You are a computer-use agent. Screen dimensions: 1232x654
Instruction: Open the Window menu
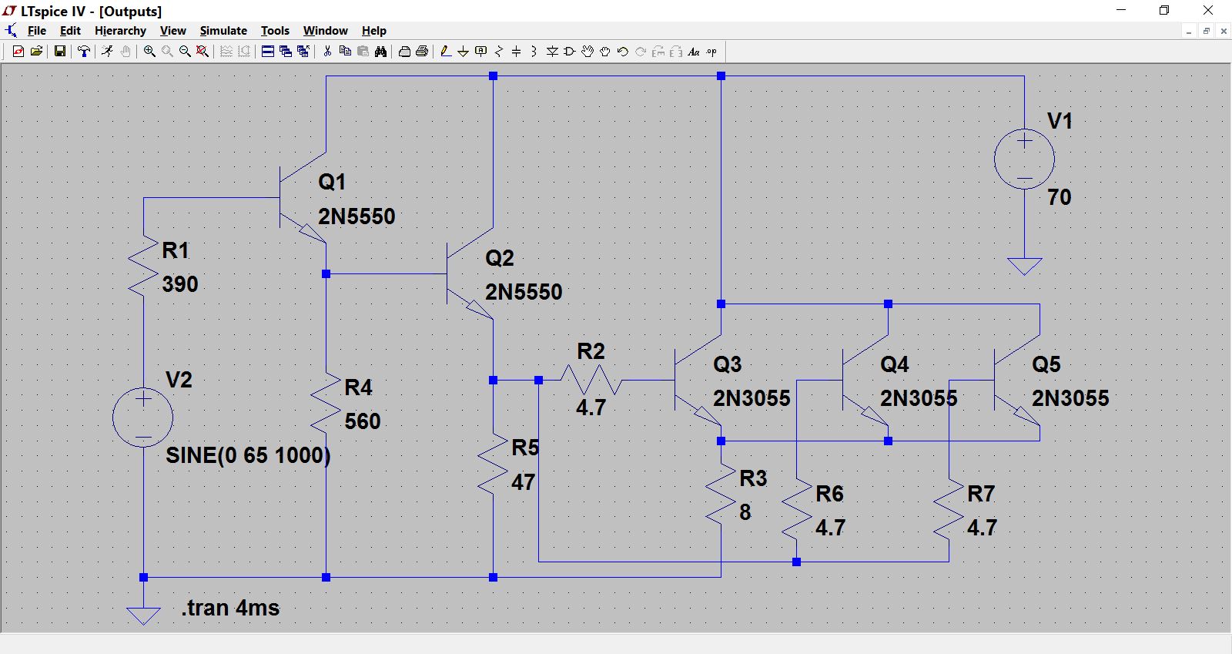(325, 31)
